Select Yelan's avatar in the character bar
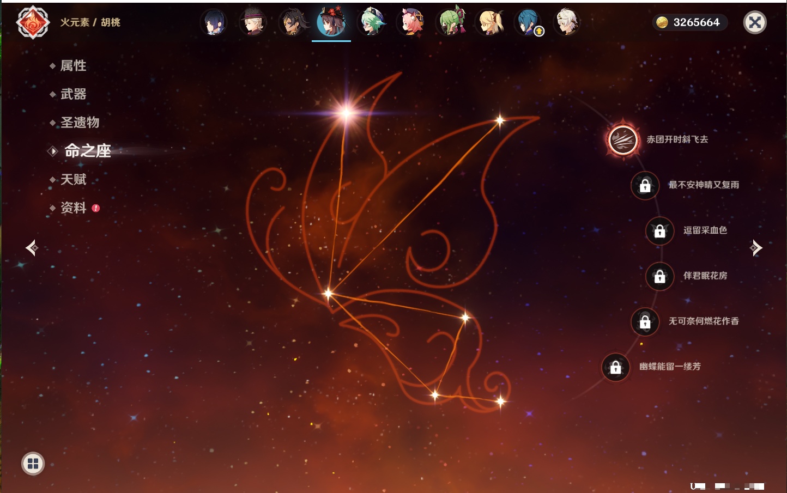 click(214, 23)
